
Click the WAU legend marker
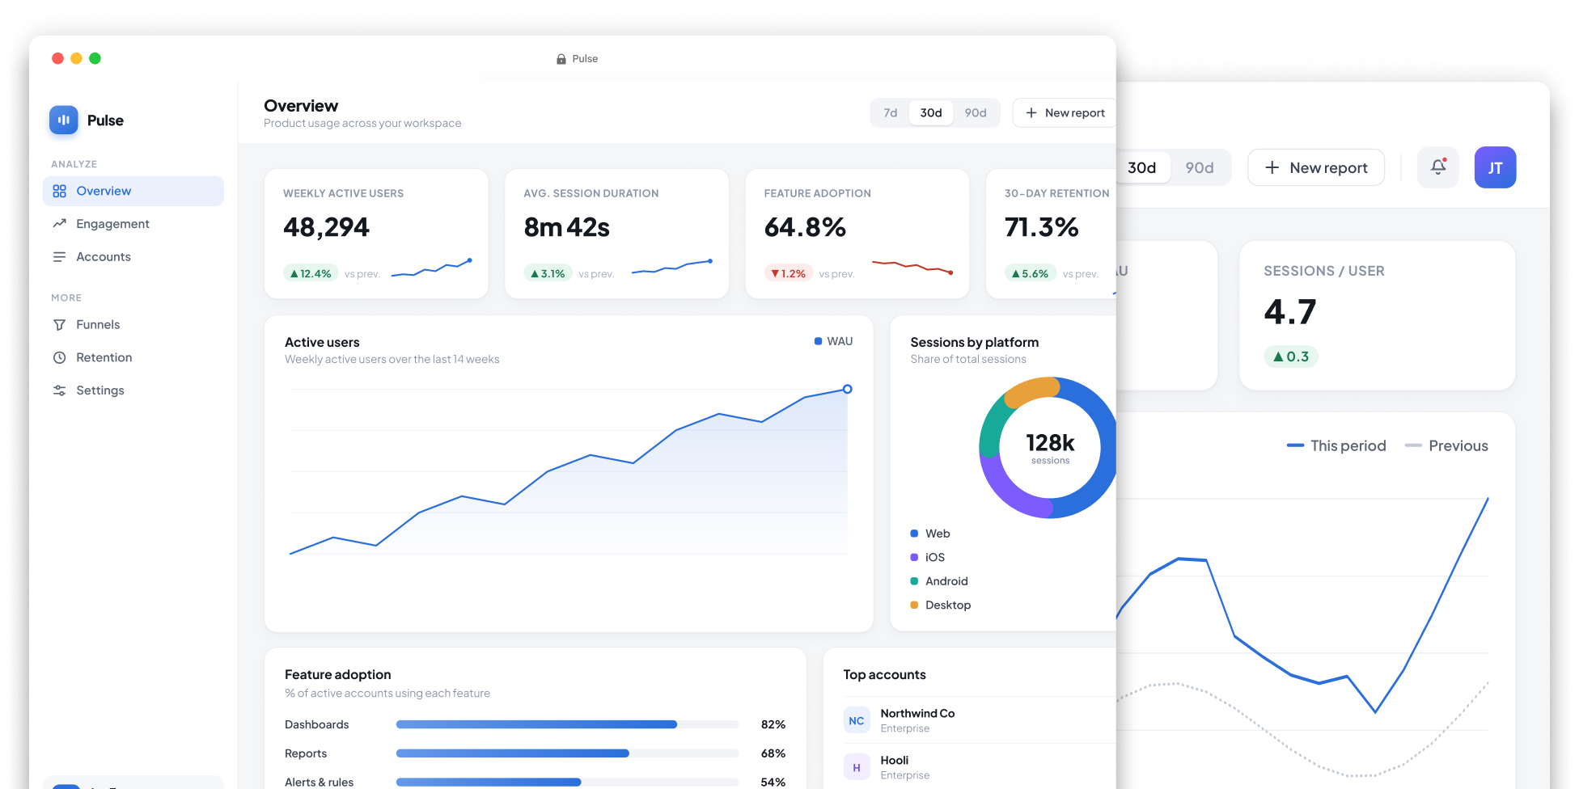pyautogui.click(x=818, y=341)
